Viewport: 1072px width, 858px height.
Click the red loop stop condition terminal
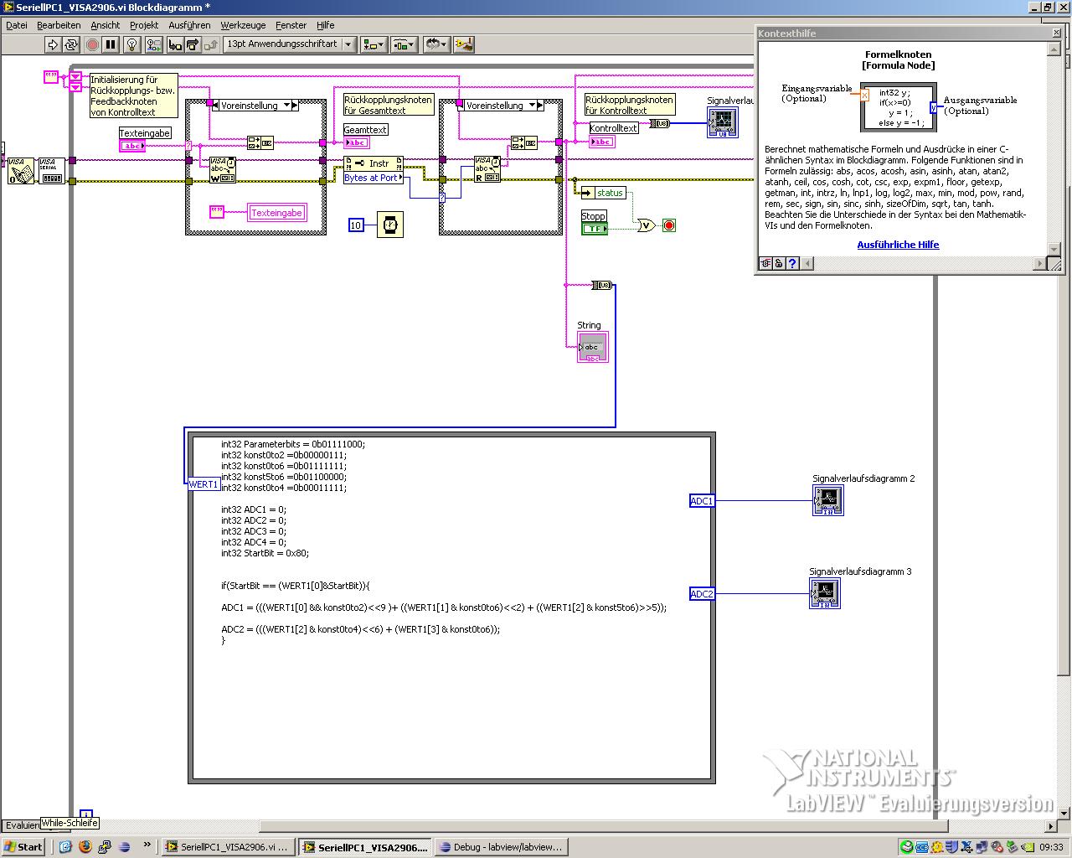click(668, 225)
